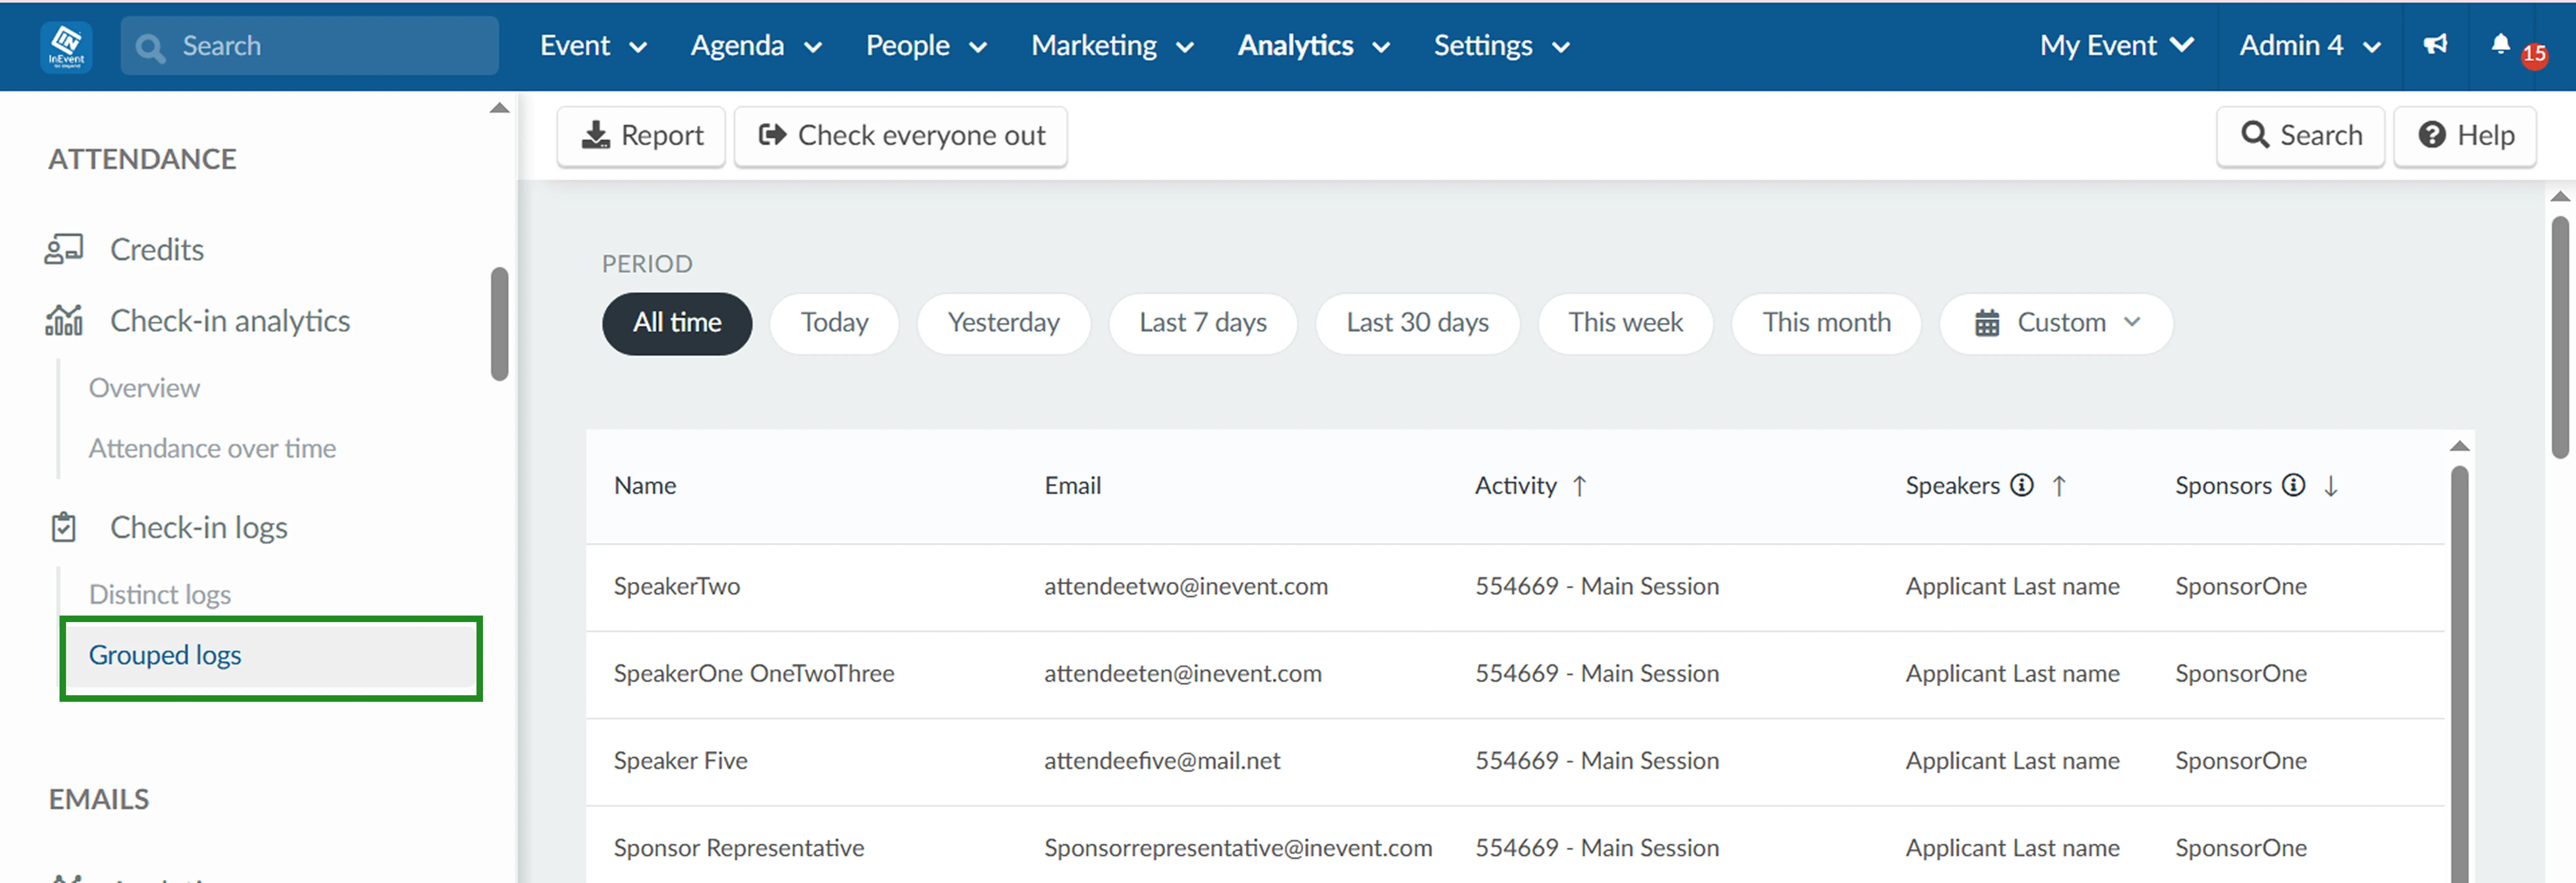Go to Attendance over time
Image resolution: width=2576 pixels, height=883 pixels.
[x=212, y=448]
